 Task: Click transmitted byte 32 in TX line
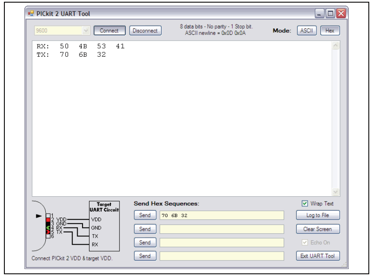point(101,55)
